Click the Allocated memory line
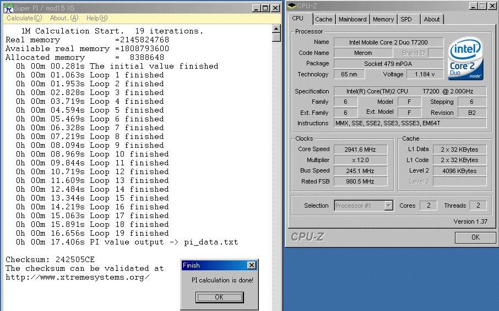This screenshot has height=311, width=499. click(85, 58)
